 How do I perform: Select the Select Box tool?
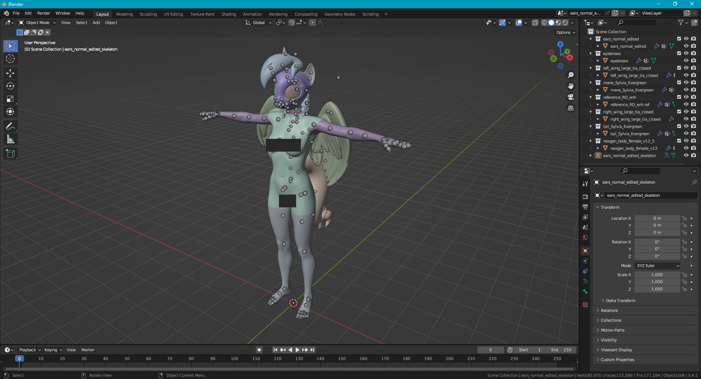point(10,46)
